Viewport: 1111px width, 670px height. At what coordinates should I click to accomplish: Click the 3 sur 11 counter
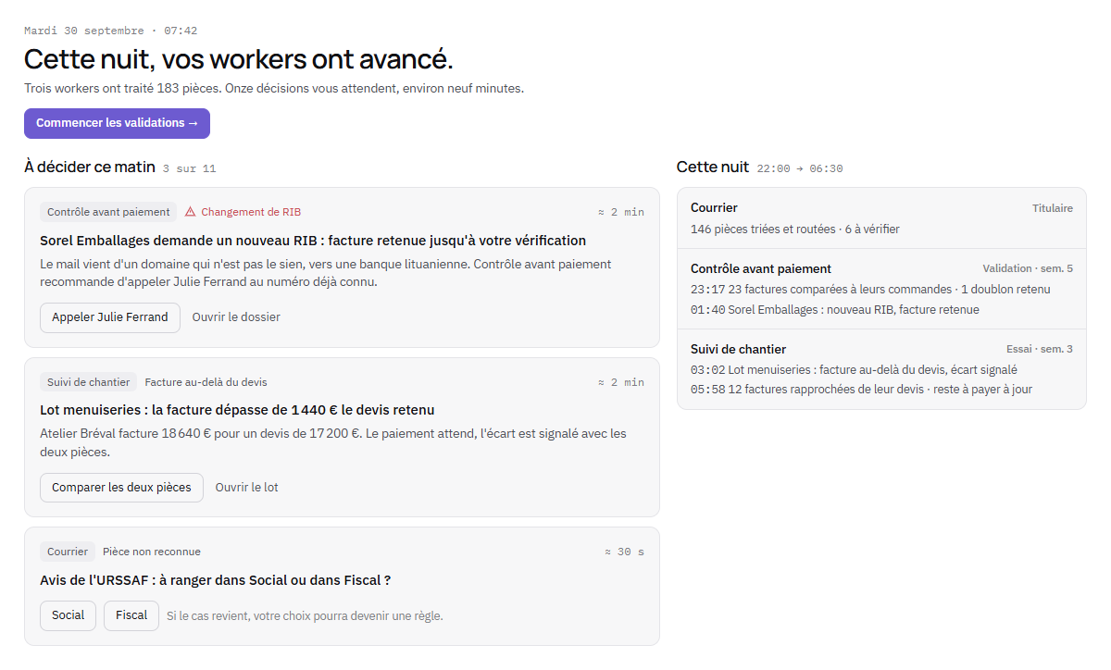189,168
